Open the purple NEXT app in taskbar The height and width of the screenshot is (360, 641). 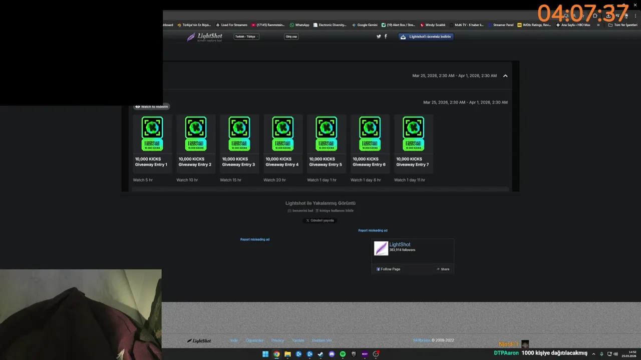coord(365,354)
